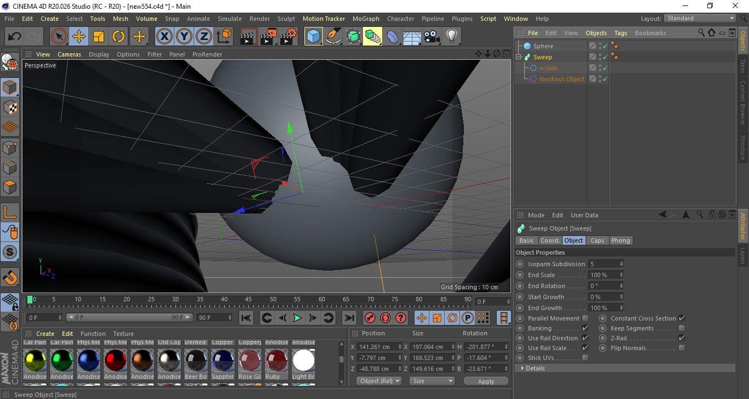The height and width of the screenshot is (399, 749).
Task: Add a Light object
Action: (451, 37)
